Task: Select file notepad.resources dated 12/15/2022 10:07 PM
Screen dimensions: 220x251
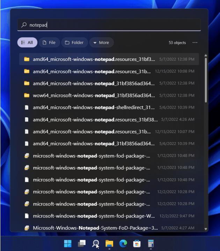Action: coord(109,132)
